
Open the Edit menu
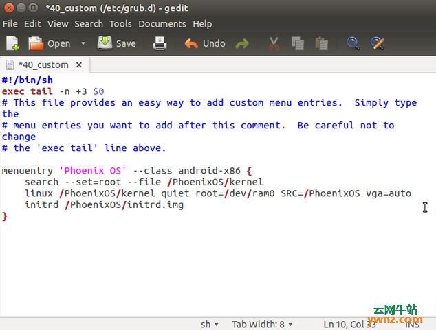pos(32,24)
